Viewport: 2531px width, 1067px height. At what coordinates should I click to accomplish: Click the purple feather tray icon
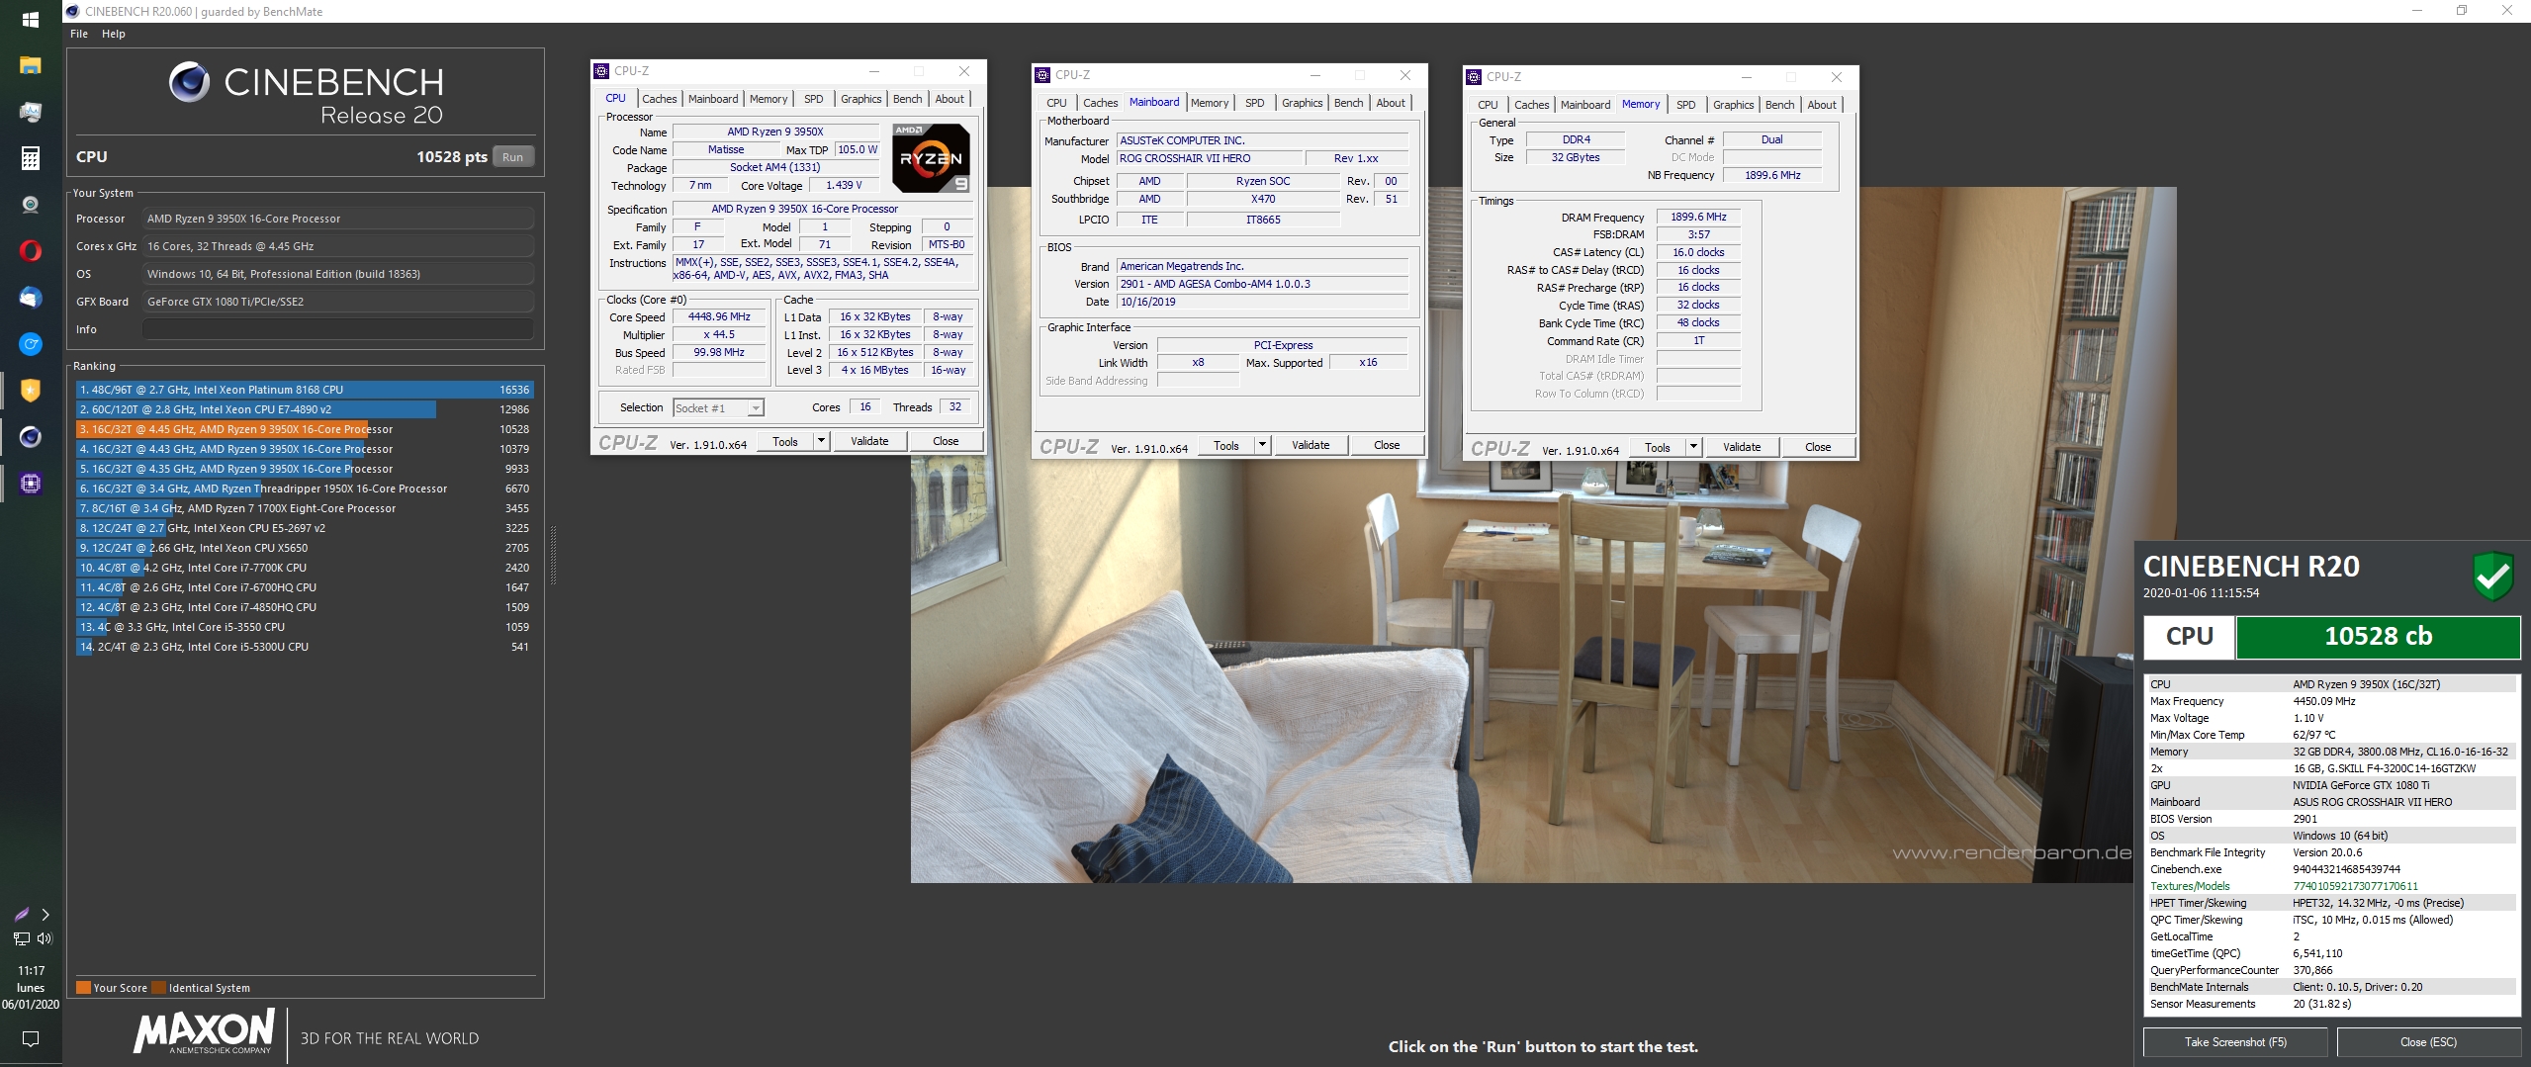pos(21,915)
